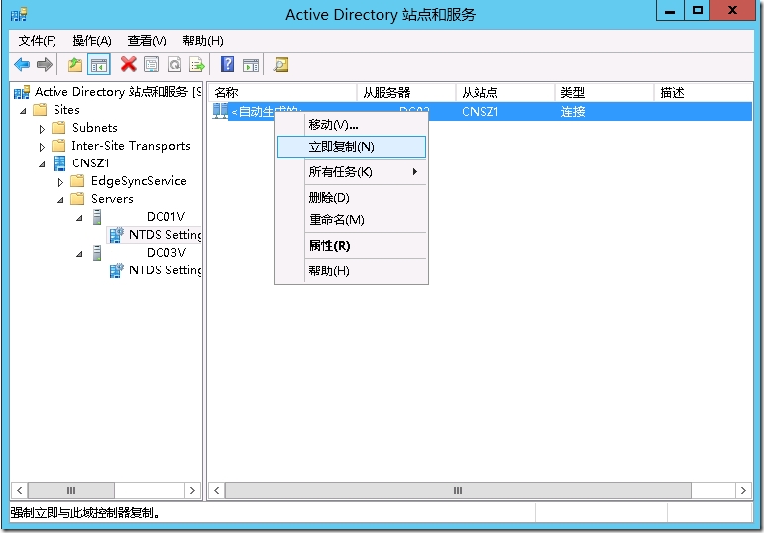764x533 pixels.
Task: Click the list pane horizontal scrollbar thumb
Action: click(458, 490)
